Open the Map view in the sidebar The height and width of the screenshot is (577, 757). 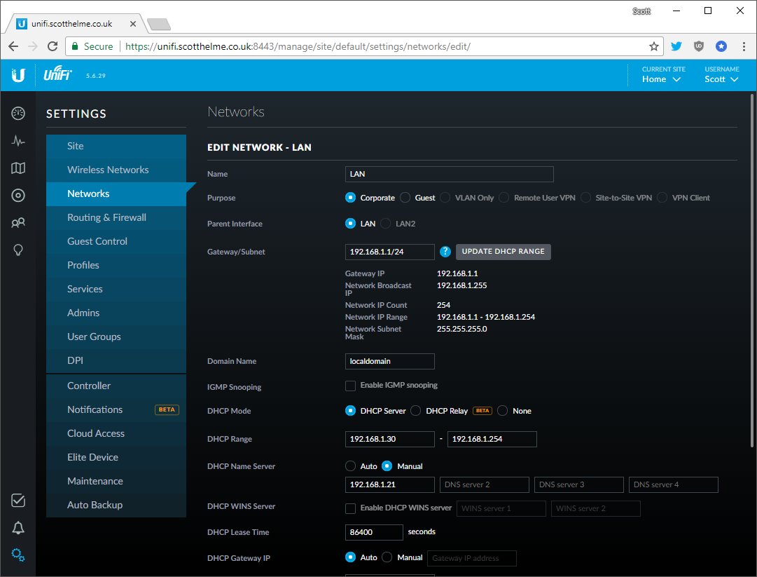[18, 168]
